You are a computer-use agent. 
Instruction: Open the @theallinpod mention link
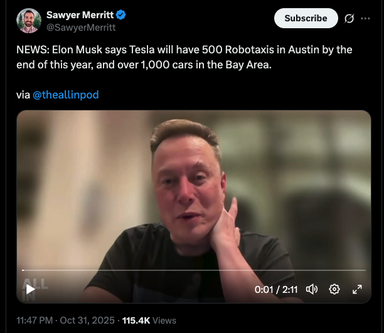click(x=65, y=95)
